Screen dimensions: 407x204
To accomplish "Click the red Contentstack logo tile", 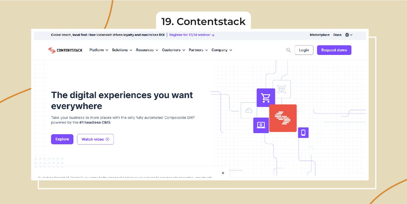I will pos(283,118).
